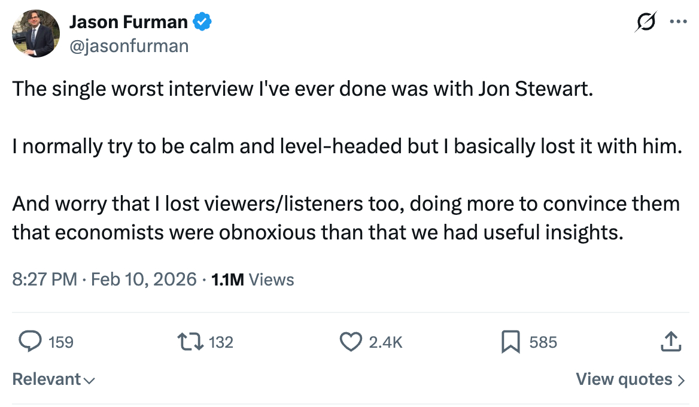Click the View quotes right chevron

[x=681, y=379]
